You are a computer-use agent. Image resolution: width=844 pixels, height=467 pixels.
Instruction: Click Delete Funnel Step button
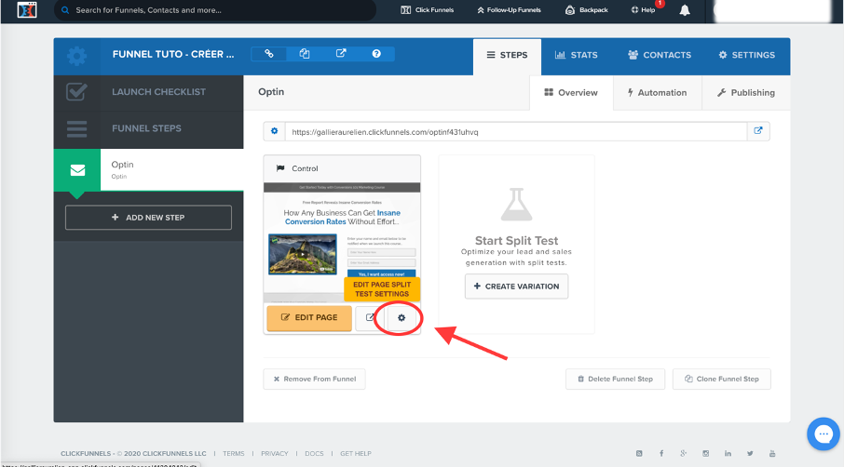(x=615, y=379)
